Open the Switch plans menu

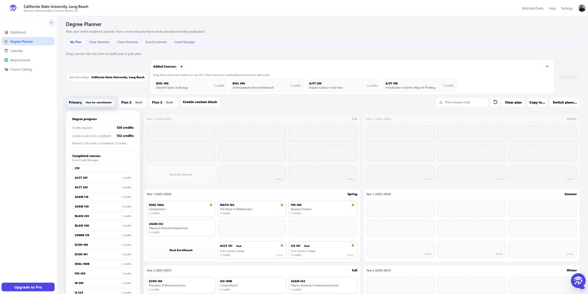point(564,103)
